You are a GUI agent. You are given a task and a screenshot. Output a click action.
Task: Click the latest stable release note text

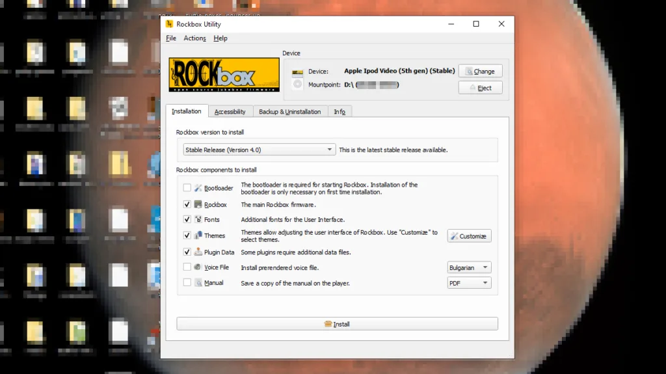click(x=393, y=150)
